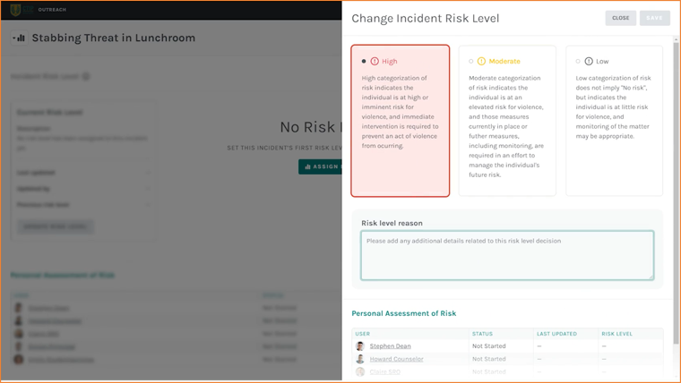Click the yellow Moderate warning icon
This screenshot has width=681, height=383.
[x=481, y=61]
